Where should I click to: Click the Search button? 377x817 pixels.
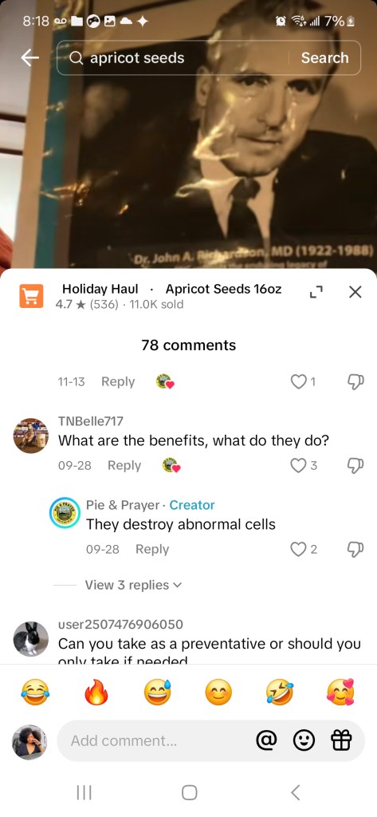(x=324, y=57)
